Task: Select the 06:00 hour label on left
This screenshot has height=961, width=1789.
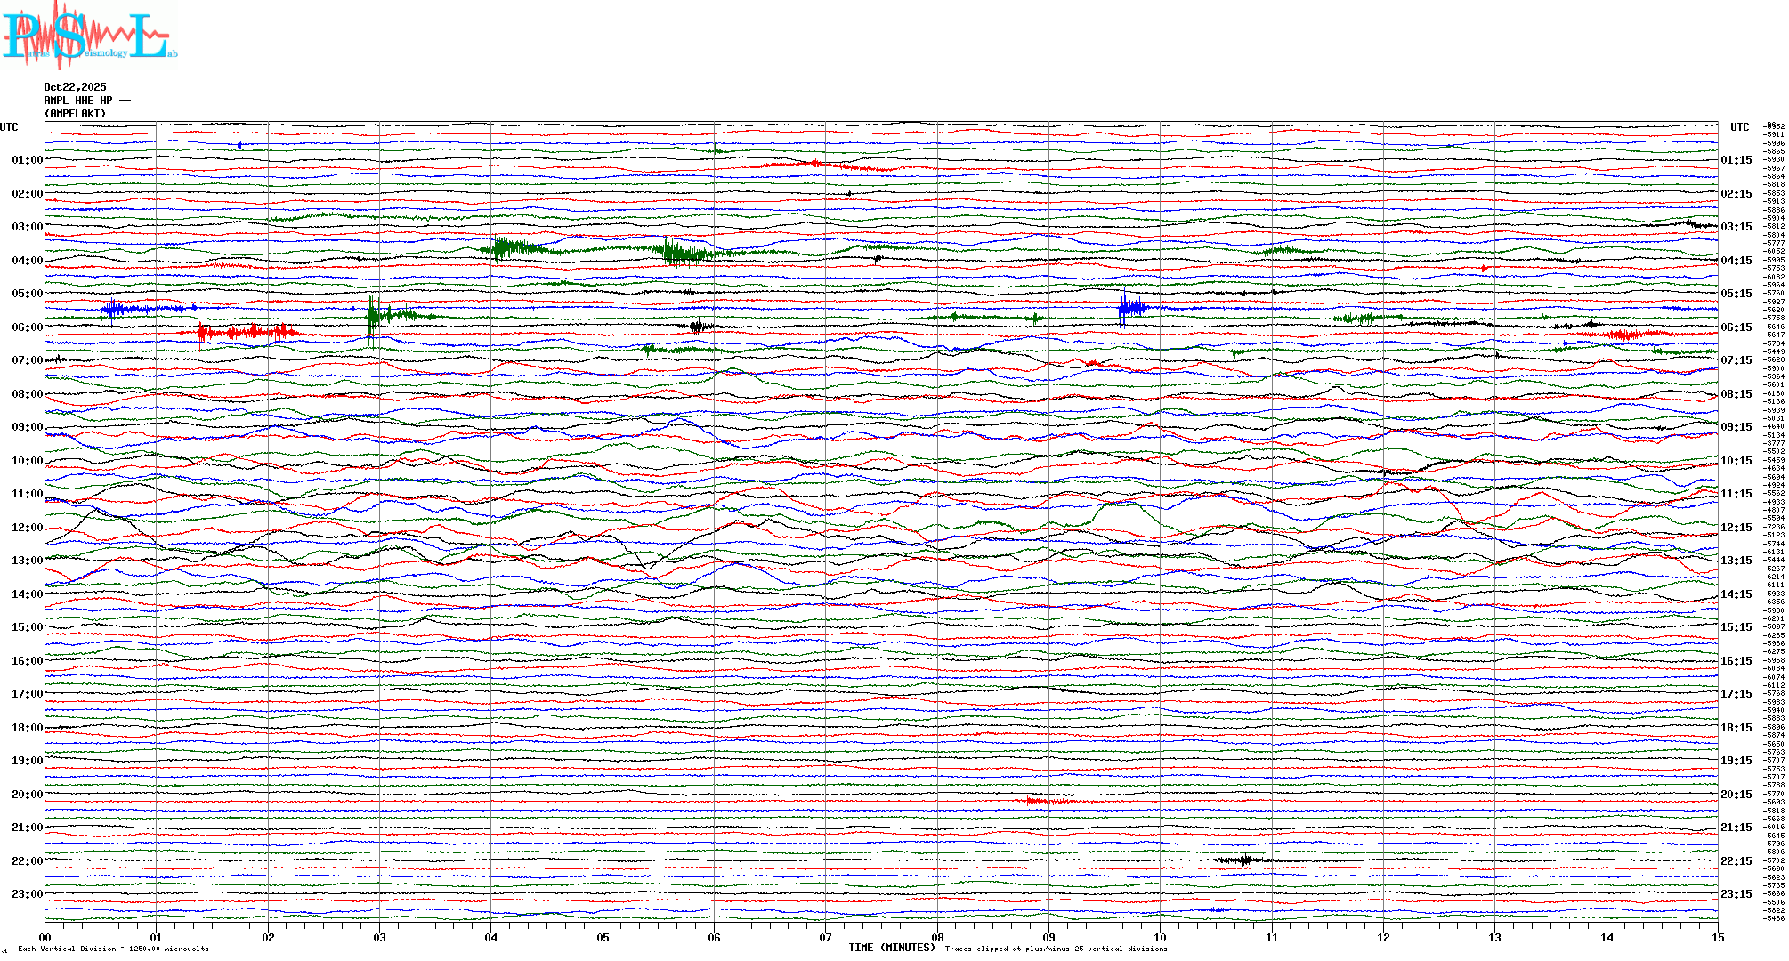Action: pyautogui.click(x=27, y=327)
